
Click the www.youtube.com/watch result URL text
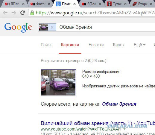click(81, 129)
